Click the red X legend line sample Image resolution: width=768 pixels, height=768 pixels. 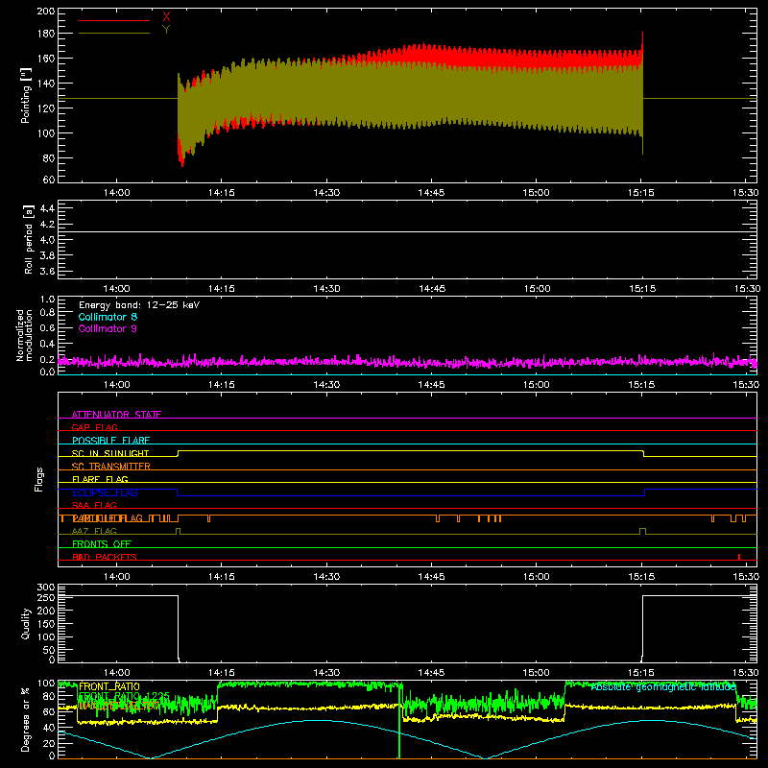[x=114, y=20]
